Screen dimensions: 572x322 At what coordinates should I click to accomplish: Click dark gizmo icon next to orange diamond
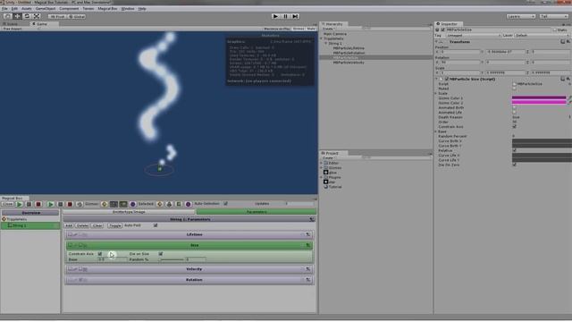(x=114, y=205)
